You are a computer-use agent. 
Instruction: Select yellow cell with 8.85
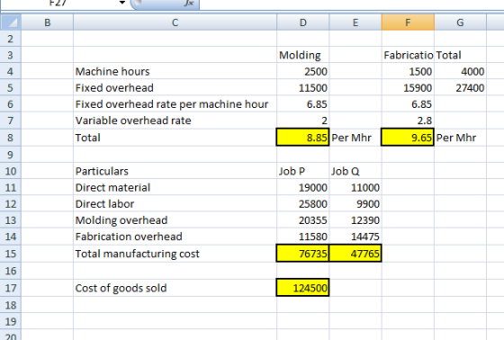[302, 138]
